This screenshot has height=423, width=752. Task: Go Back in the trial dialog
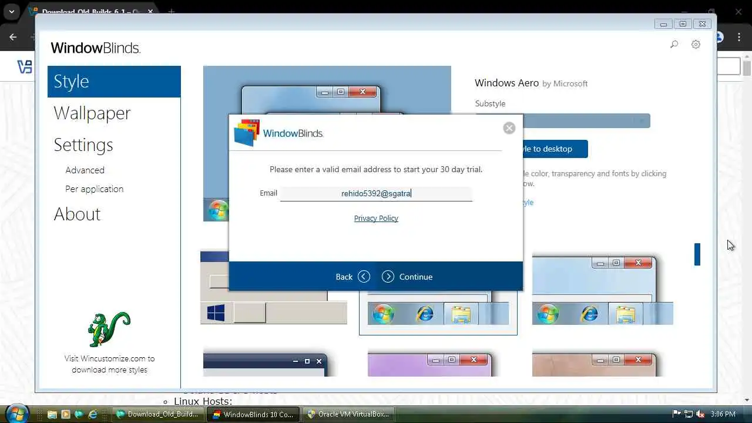352,277
